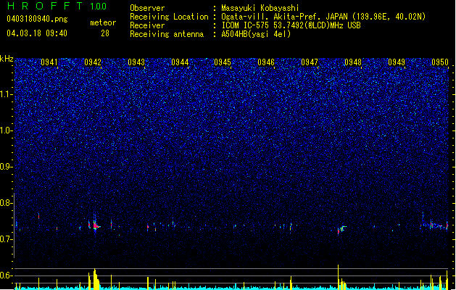This screenshot has height=290, width=456.
Task: Click the 0943 time marker
Action: (136, 62)
